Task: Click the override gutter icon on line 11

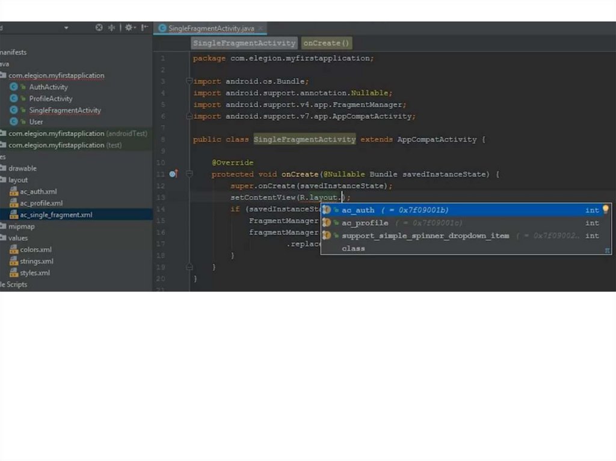Action: pos(173,174)
